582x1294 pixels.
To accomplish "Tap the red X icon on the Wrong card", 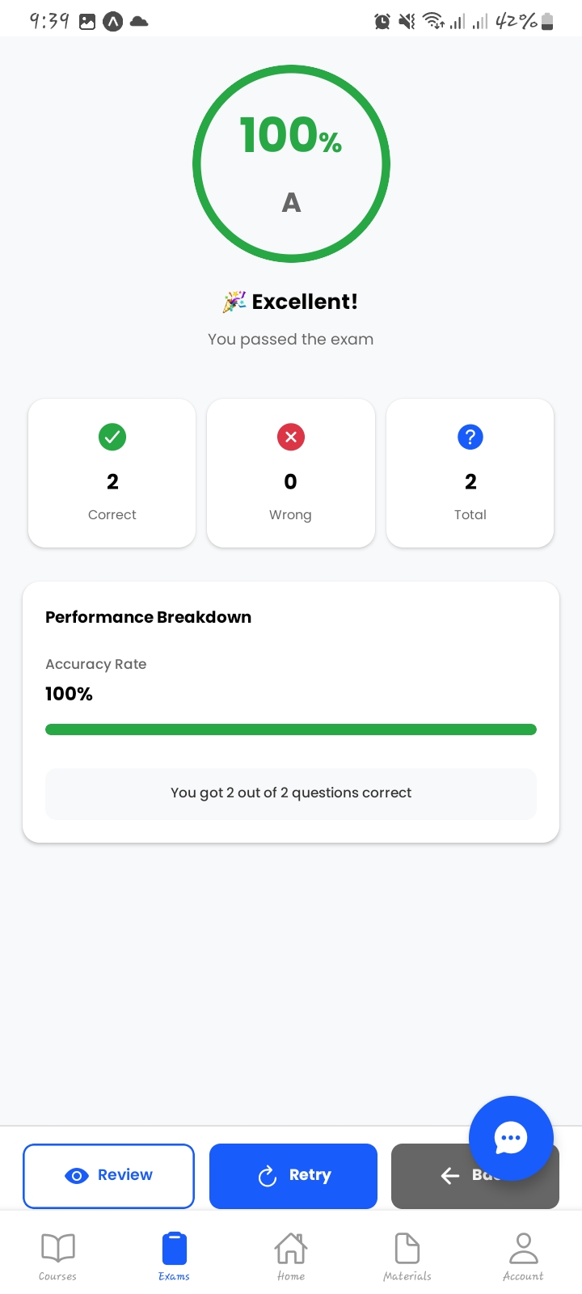I will tap(291, 437).
